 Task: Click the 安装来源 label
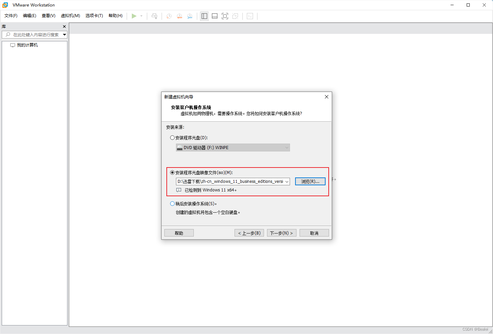point(175,127)
